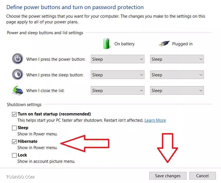Open close the lid Plugged in dropdown
The width and height of the screenshot is (221, 183).
click(x=177, y=90)
